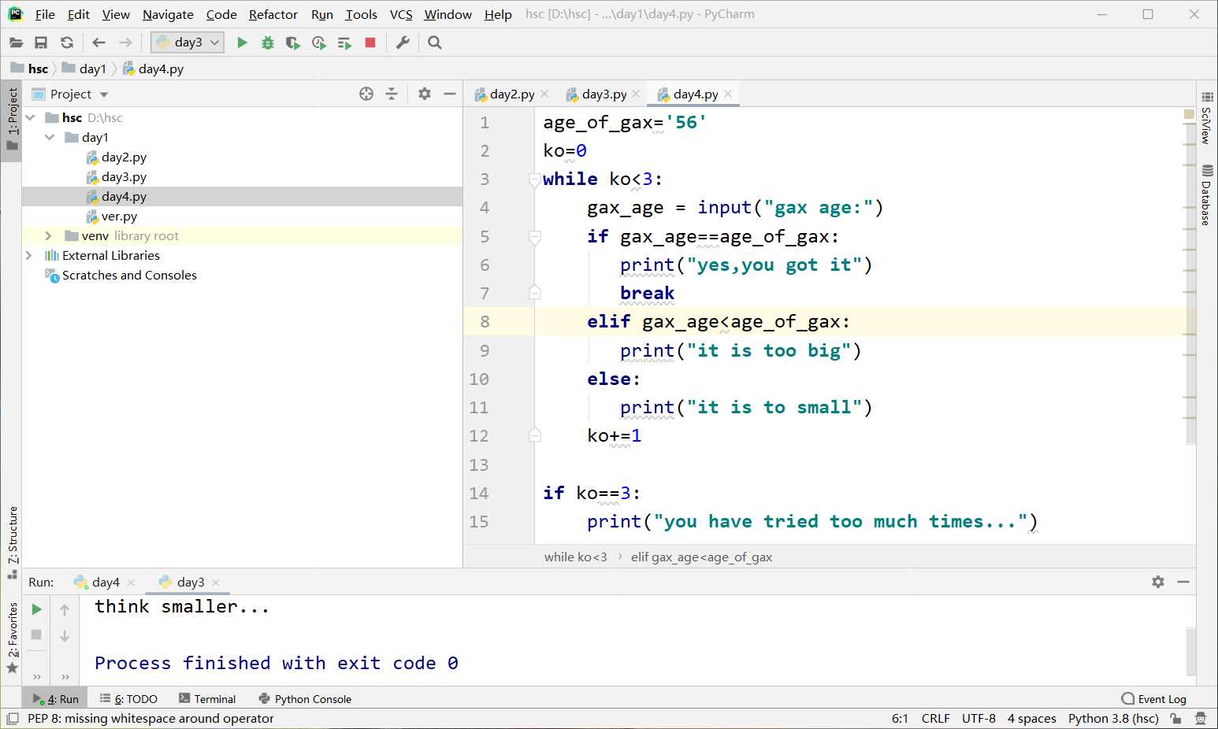The height and width of the screenshot is (729, 1218).
Task: Change CRLF line separator setting
Action: click(x=936, y=719)
